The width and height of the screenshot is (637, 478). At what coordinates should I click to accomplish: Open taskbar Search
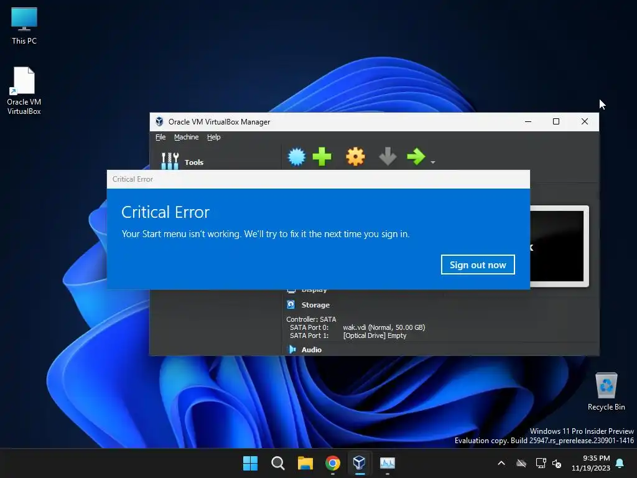point(278,463)
